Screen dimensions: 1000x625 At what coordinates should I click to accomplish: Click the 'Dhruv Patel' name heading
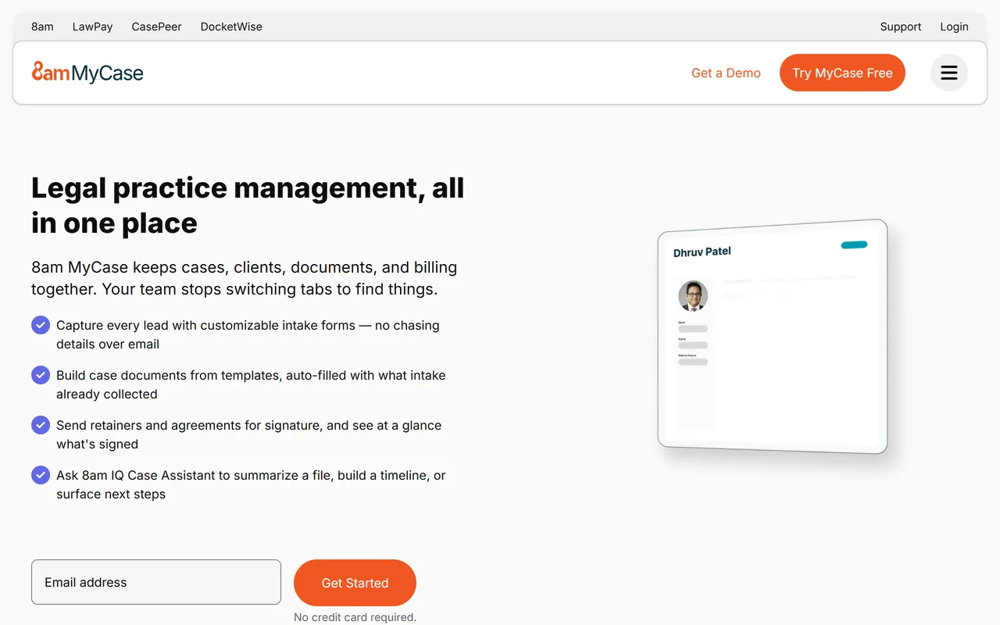pos(702,252)
